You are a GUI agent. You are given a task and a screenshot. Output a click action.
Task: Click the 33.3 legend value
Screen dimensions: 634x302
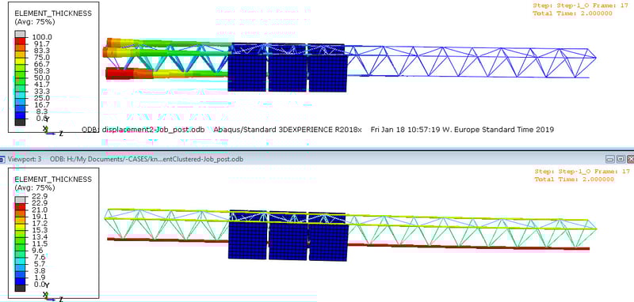click(41, 91)
